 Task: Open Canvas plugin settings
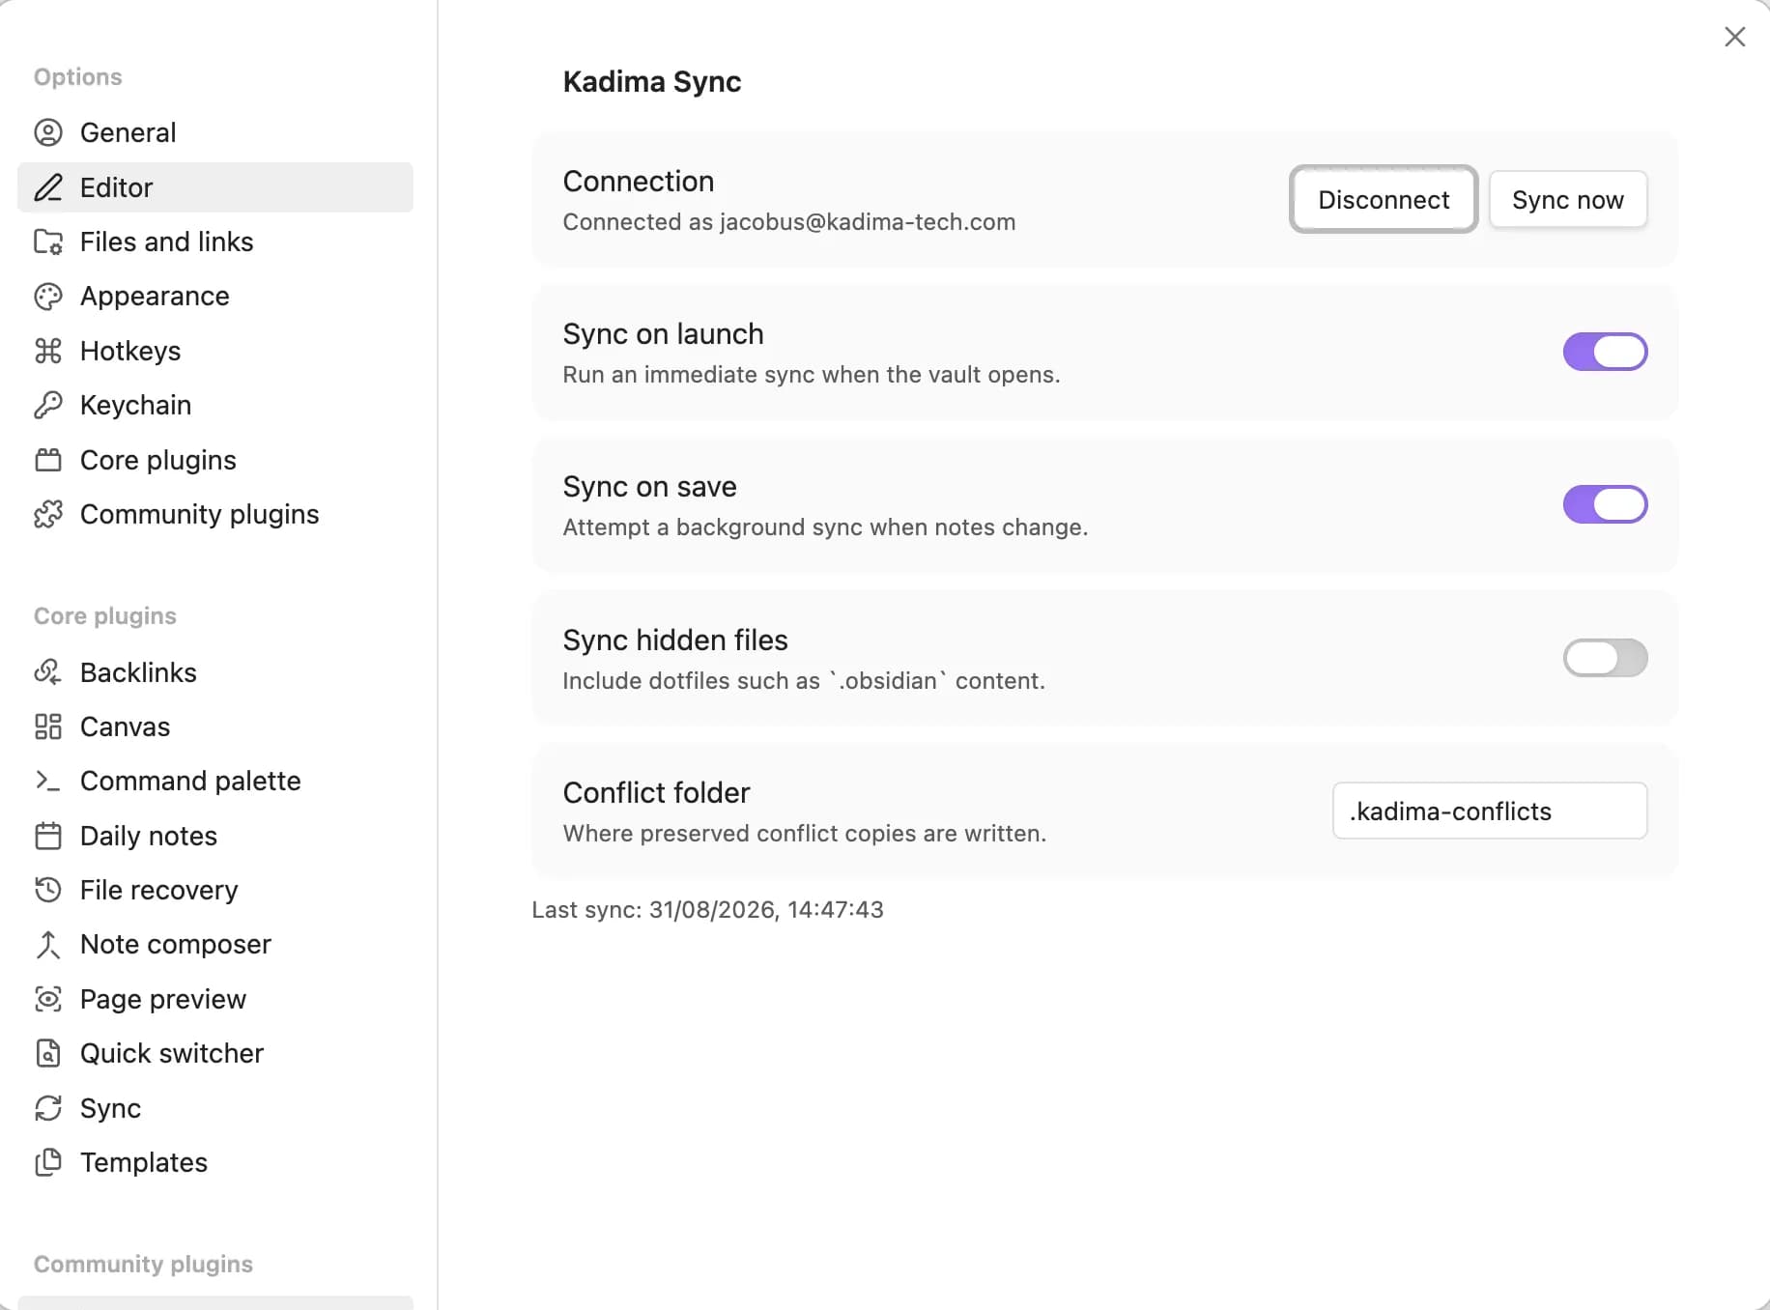tap(215, 726)
